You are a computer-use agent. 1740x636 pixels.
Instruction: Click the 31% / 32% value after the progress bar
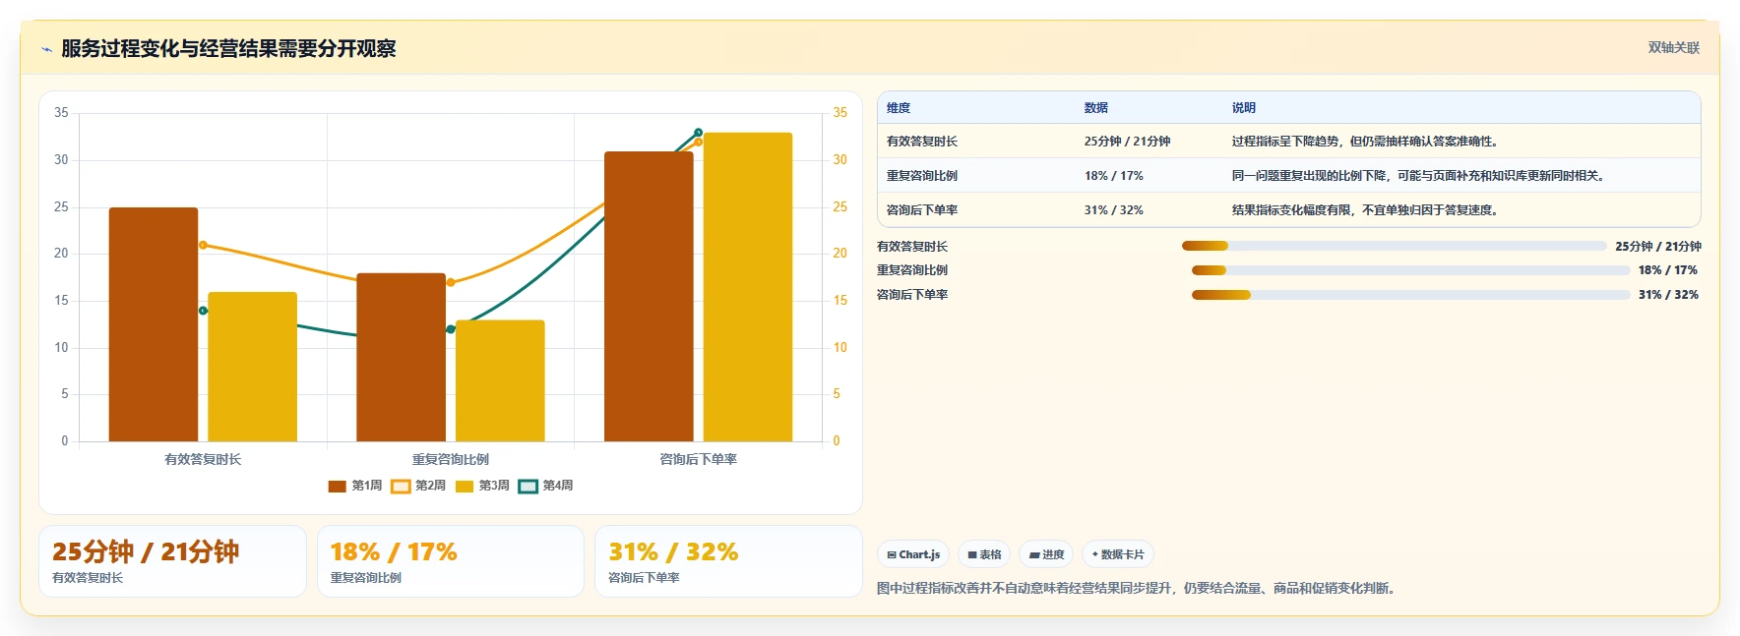coord(1667,295)
